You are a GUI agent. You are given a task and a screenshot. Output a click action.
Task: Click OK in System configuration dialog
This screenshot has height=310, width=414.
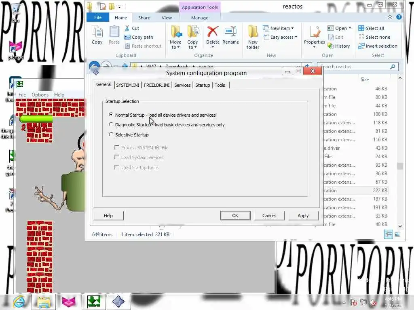point(235,216)
